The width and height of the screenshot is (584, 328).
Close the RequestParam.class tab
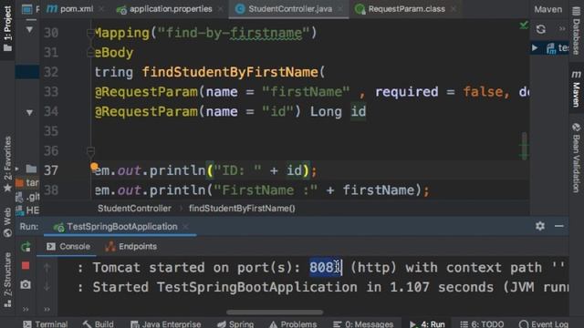pyautogui.click(x=454, y=9)
